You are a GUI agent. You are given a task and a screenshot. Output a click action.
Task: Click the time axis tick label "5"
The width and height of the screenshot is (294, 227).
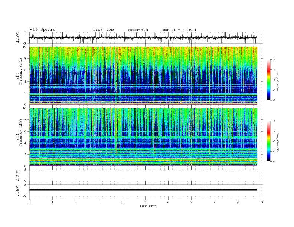(x=145, y=202)
